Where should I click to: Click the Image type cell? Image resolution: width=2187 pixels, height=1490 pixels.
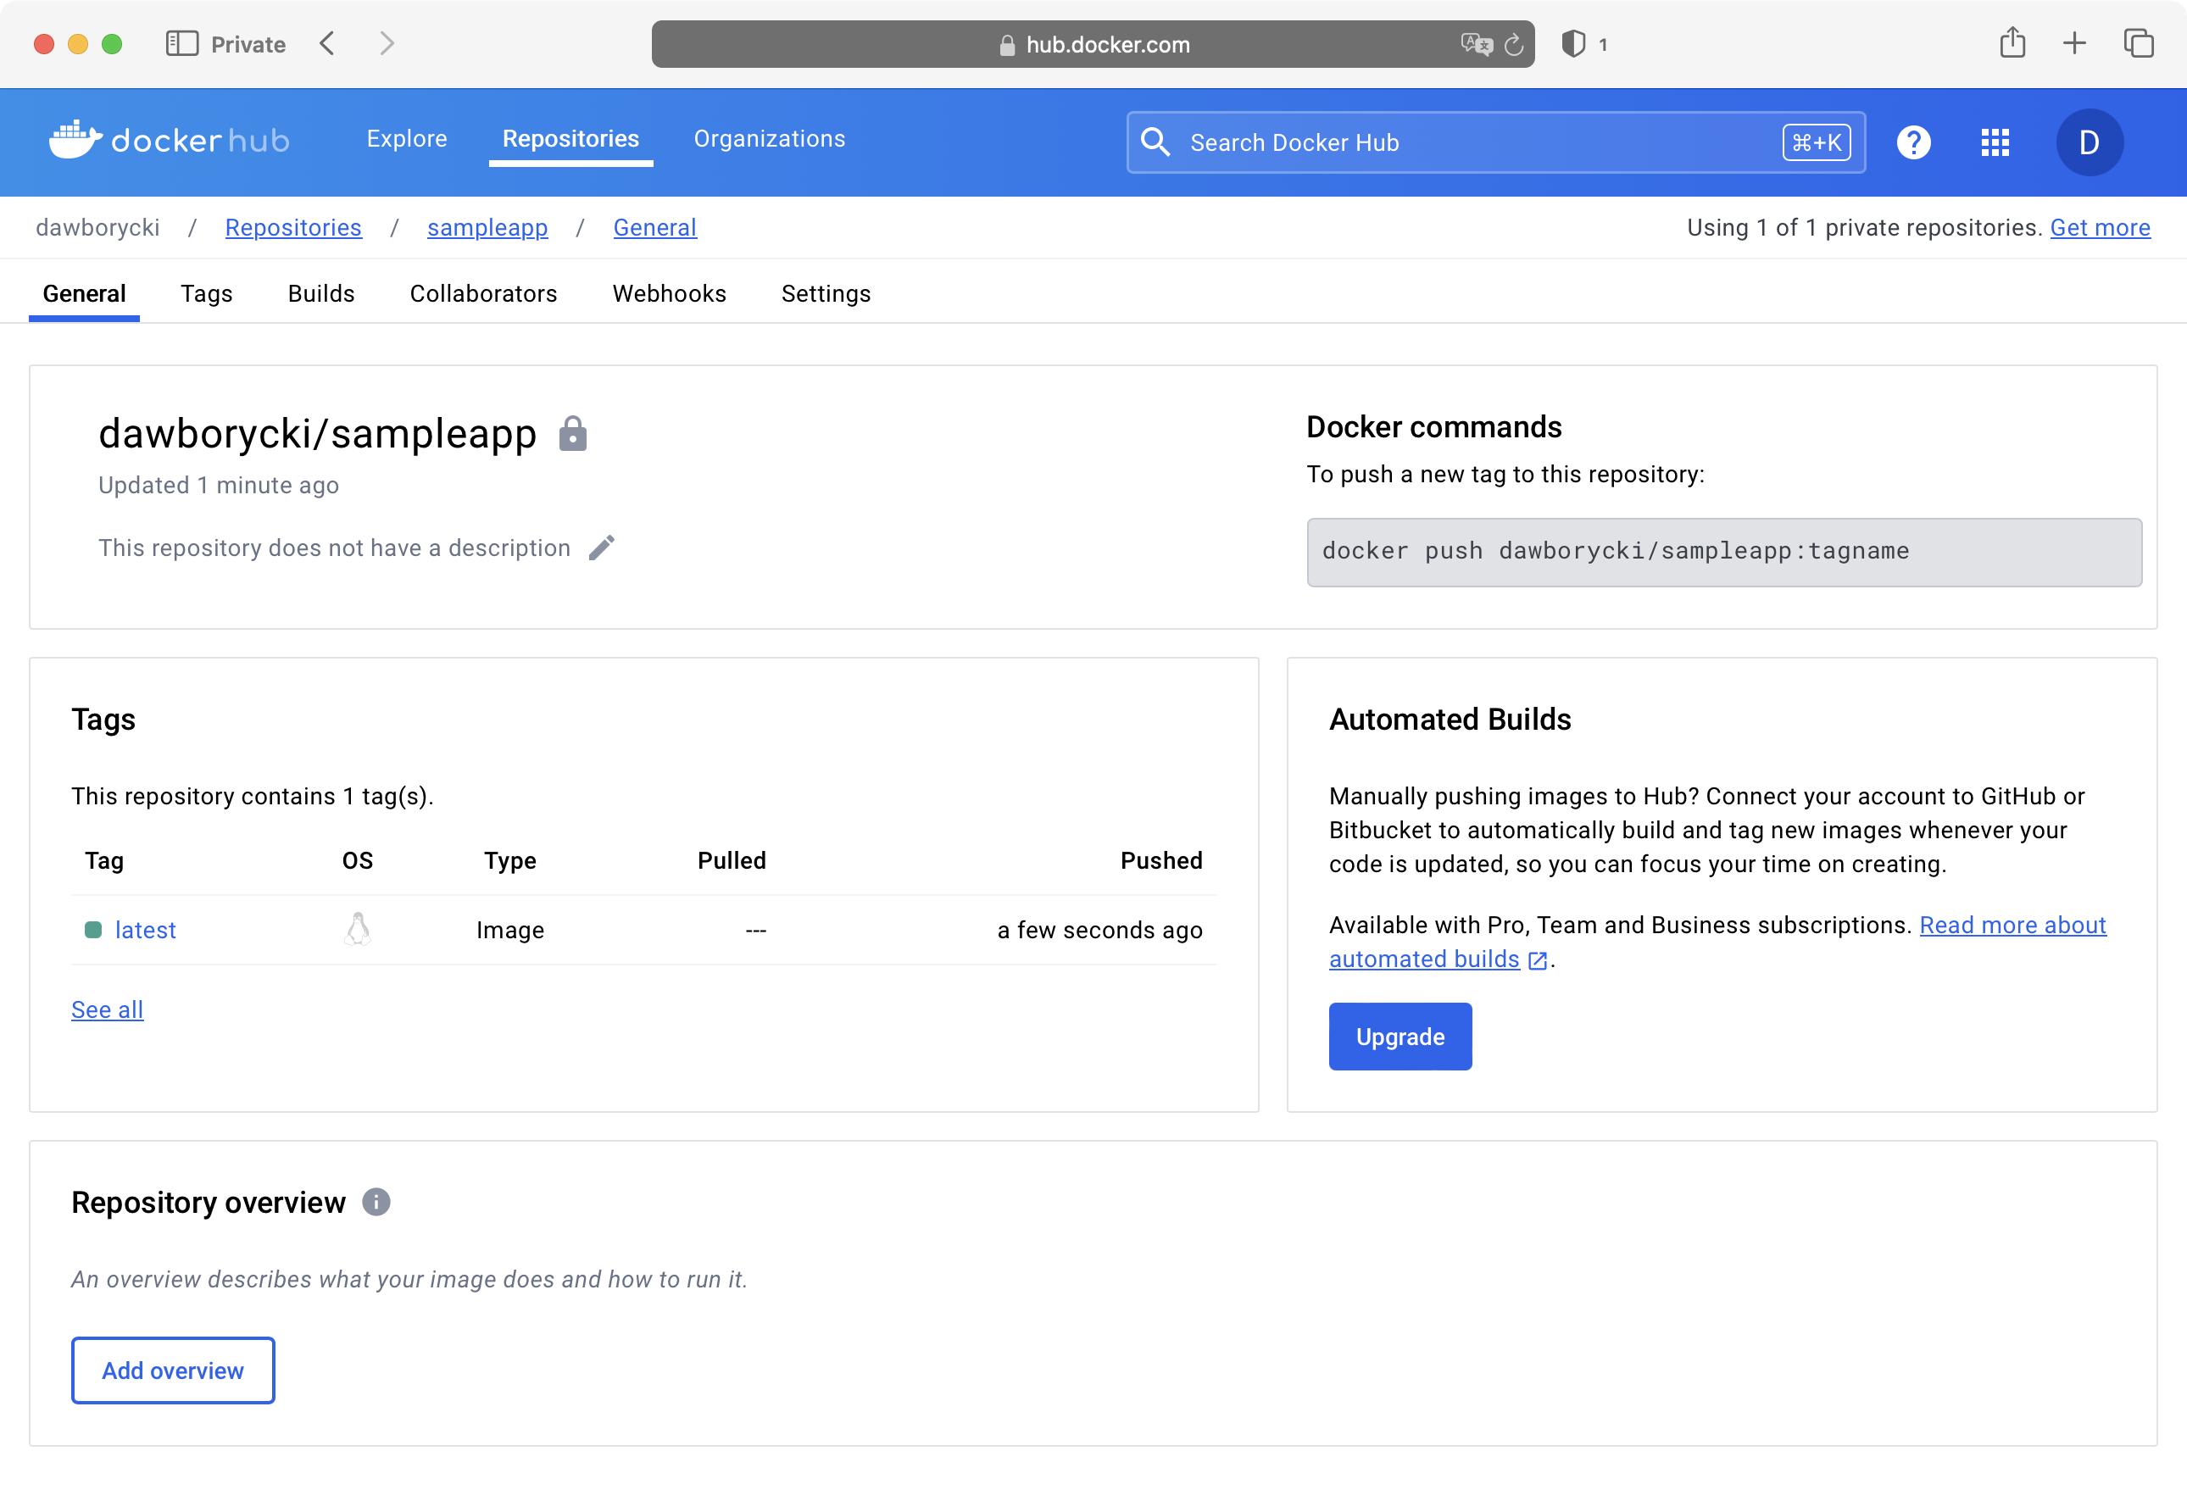510,930
